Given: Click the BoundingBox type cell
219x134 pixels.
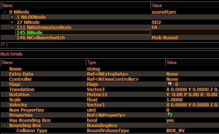Looking at the screenshot, I should tap(102, 126).
